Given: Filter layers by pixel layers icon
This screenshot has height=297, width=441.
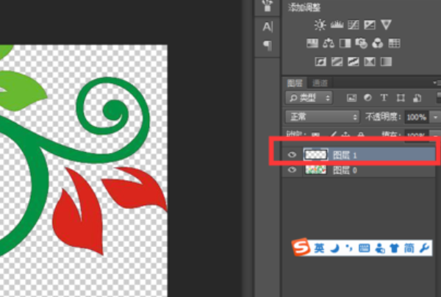Looking at the screenshot, I should point(351,98).
